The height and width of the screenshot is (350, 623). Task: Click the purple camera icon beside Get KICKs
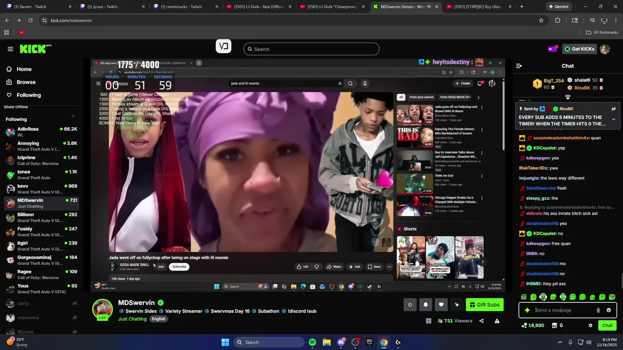(552, 49)
